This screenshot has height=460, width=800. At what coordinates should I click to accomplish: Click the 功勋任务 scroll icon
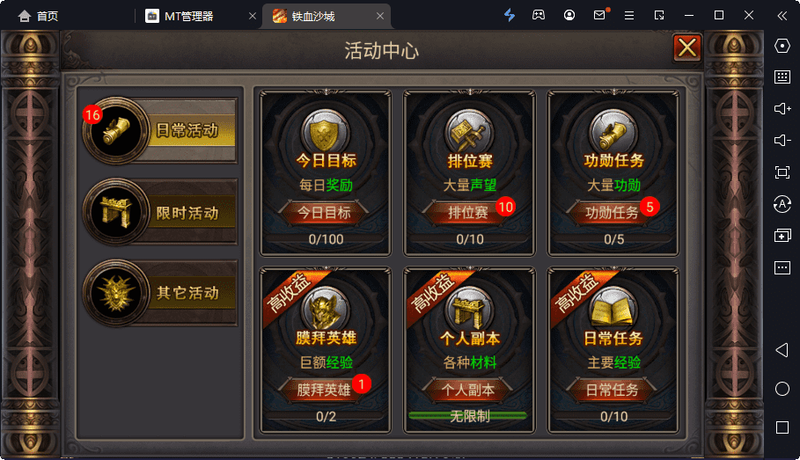(613, 132)
